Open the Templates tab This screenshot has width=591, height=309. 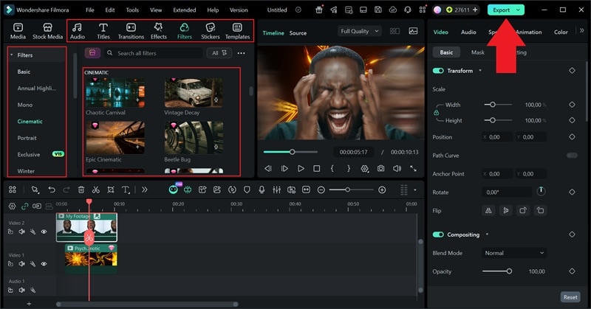coord(237,31)
